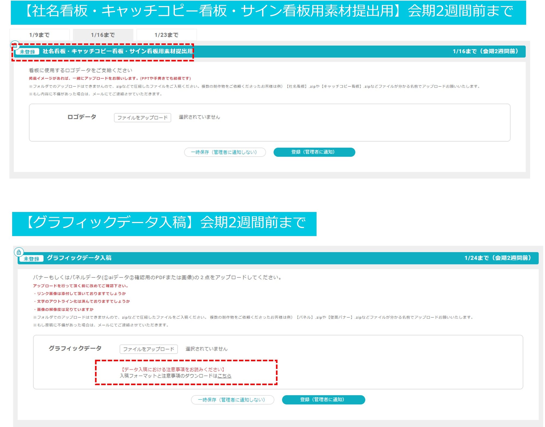Select the 1/16まで tab
This screenshot has height=427, width=545.
pyautogui.click(x=103, y=34)
